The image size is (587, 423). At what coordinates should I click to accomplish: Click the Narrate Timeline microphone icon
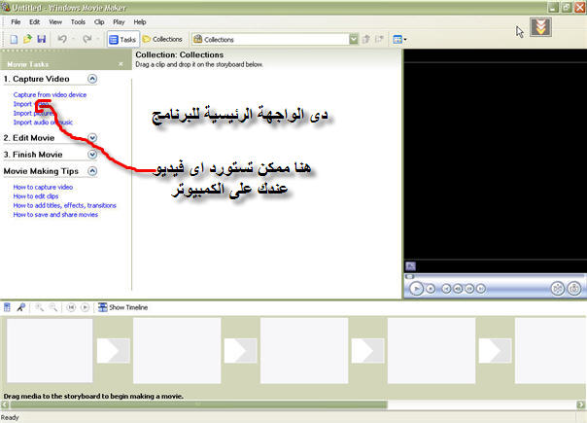[x=20, y=306]
